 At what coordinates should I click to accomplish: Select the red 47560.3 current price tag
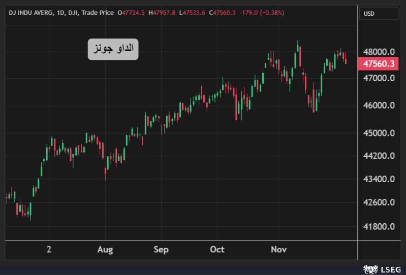point(378,64)
